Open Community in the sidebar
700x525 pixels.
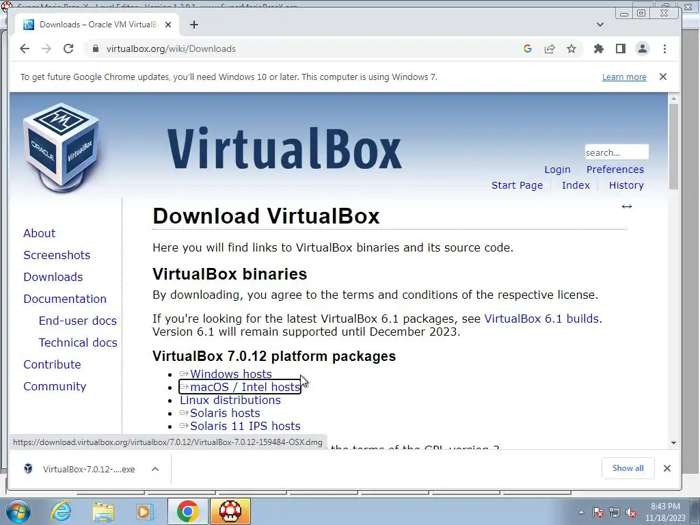tap(55, 386)
